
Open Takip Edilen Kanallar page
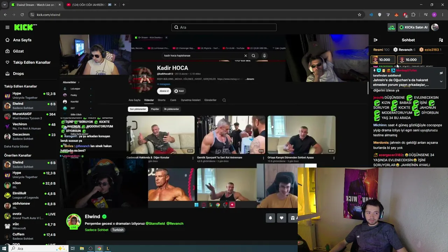pos(31,62)
